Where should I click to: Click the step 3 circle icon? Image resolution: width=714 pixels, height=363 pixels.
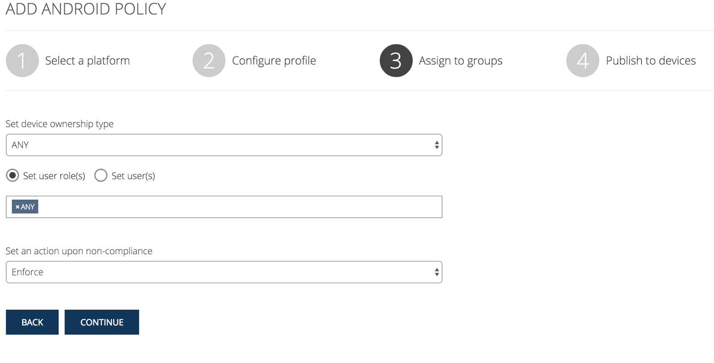tap(396, 61)
